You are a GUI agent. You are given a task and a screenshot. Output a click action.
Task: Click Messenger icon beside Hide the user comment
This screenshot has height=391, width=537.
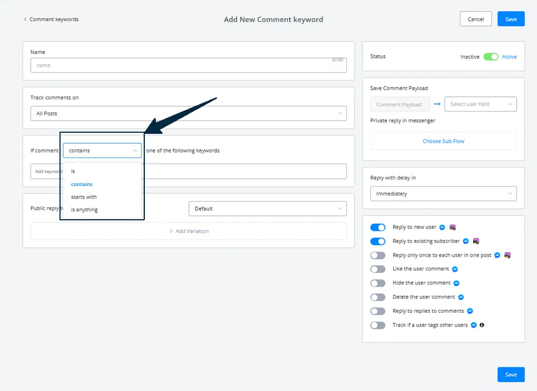457,283
